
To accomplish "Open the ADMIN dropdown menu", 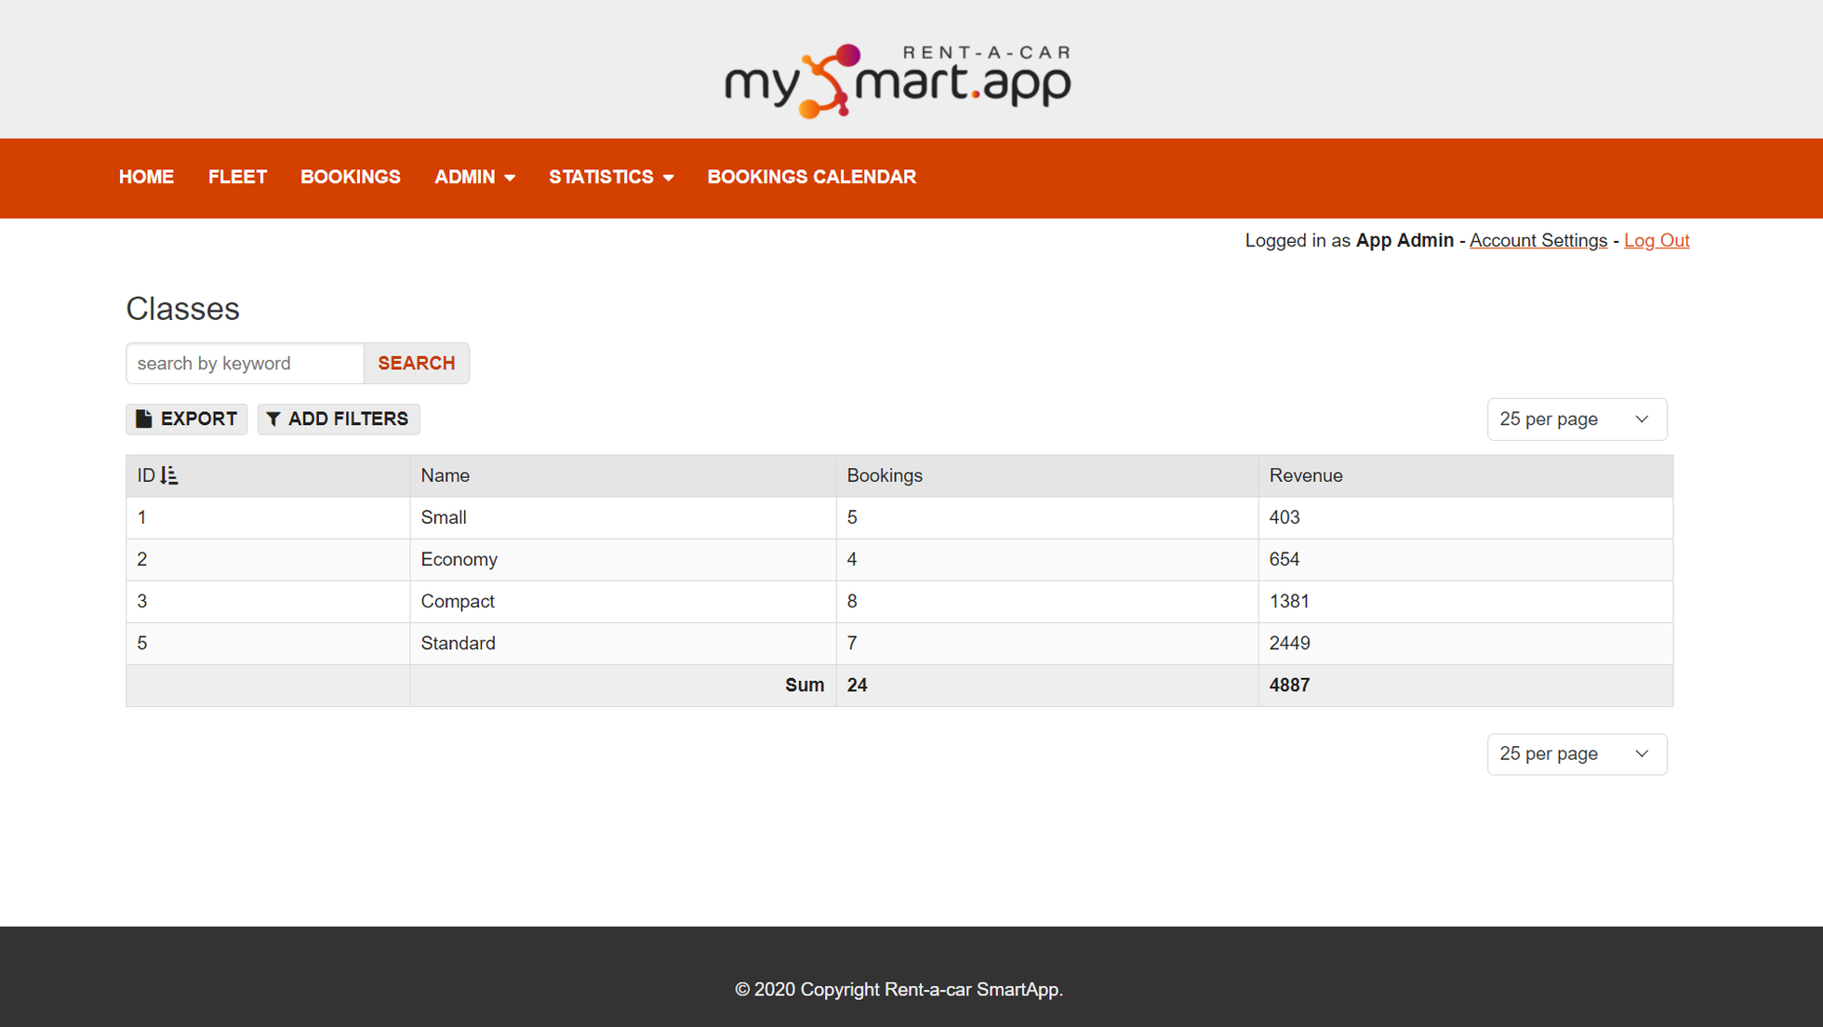I will (465, 177).
